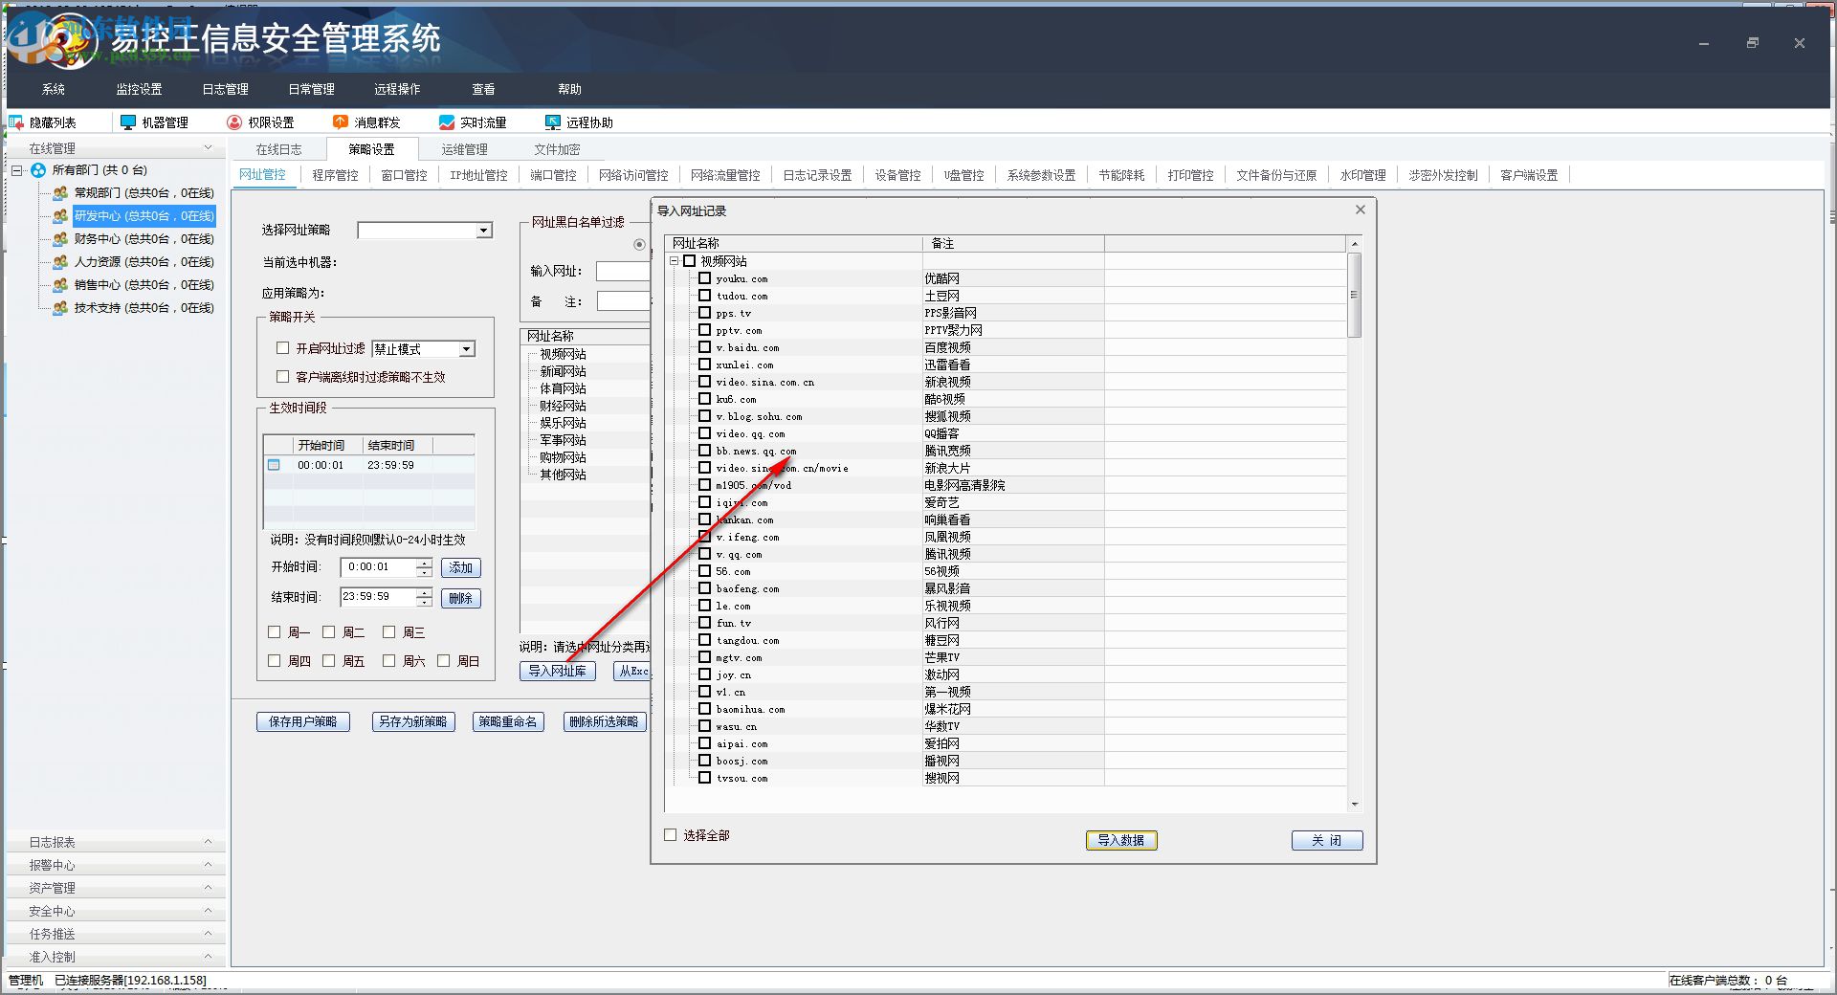Collapse 在线管理 panel
1837x995 pixels.
pyautogui.click(x=209, y=148)
